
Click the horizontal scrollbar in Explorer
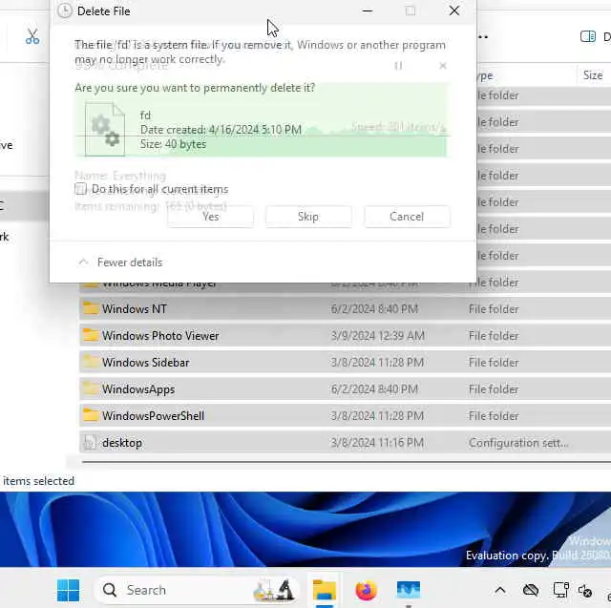click(x=346, y=462)
